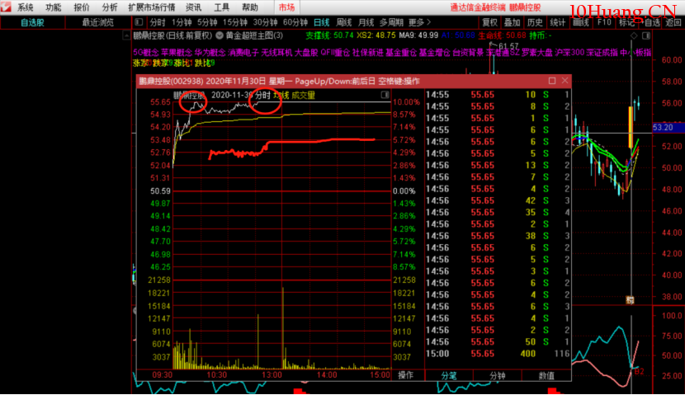Open the indicator dropdown before 黄金超短主图
Screen dimensions: 685x395
220,35
